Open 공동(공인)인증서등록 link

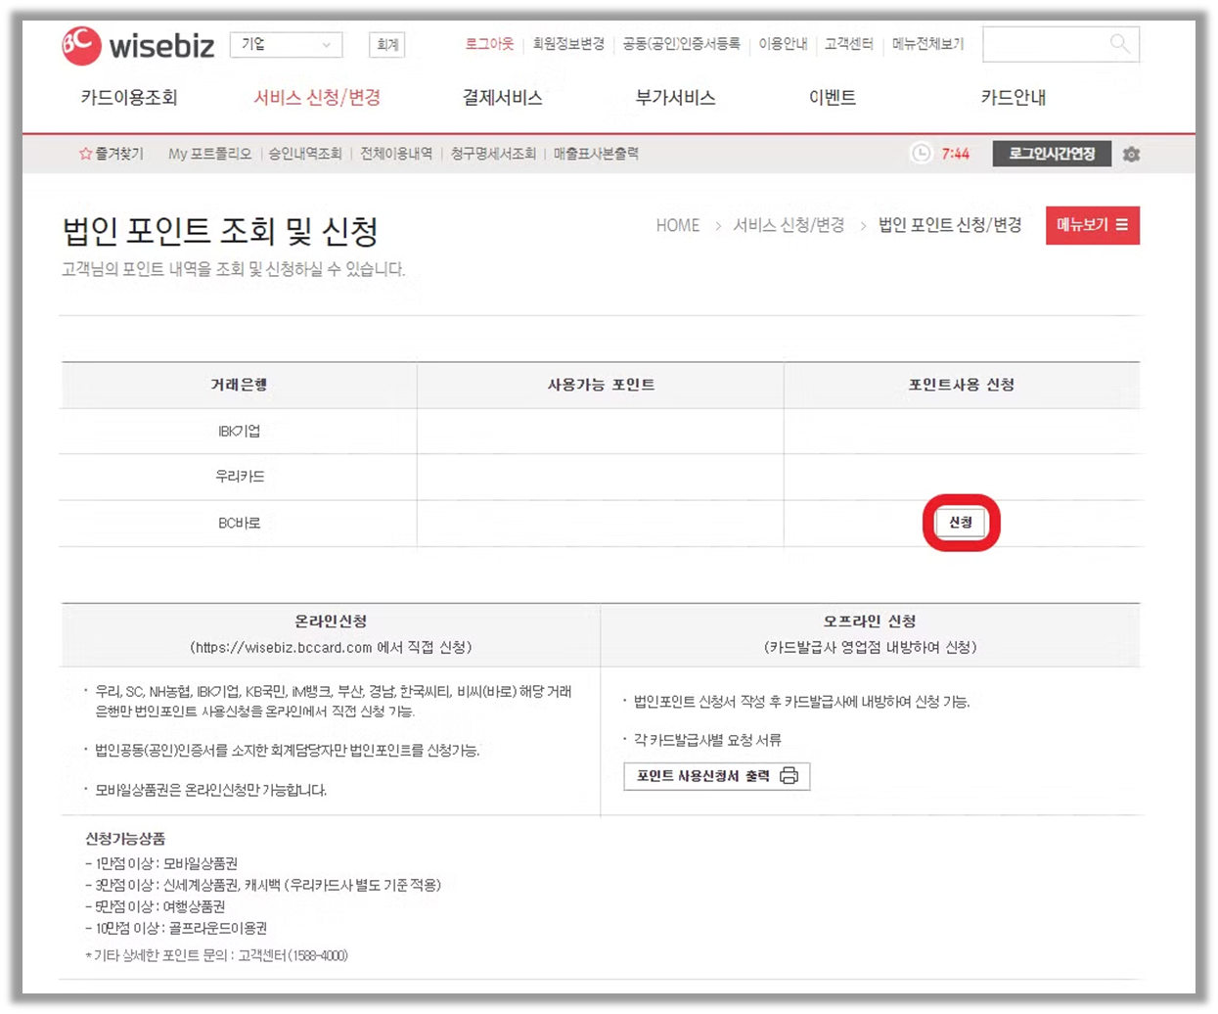click(x=681, y=44)
